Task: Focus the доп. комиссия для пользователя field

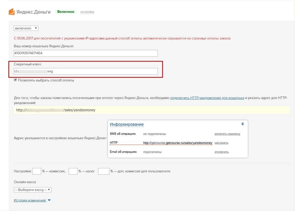Action: tap(104, 171)
